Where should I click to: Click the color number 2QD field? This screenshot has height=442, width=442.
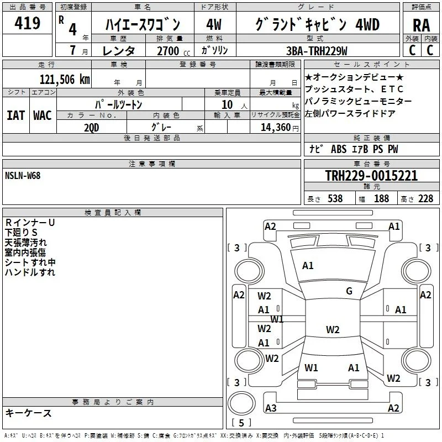[x=92, y=128]
